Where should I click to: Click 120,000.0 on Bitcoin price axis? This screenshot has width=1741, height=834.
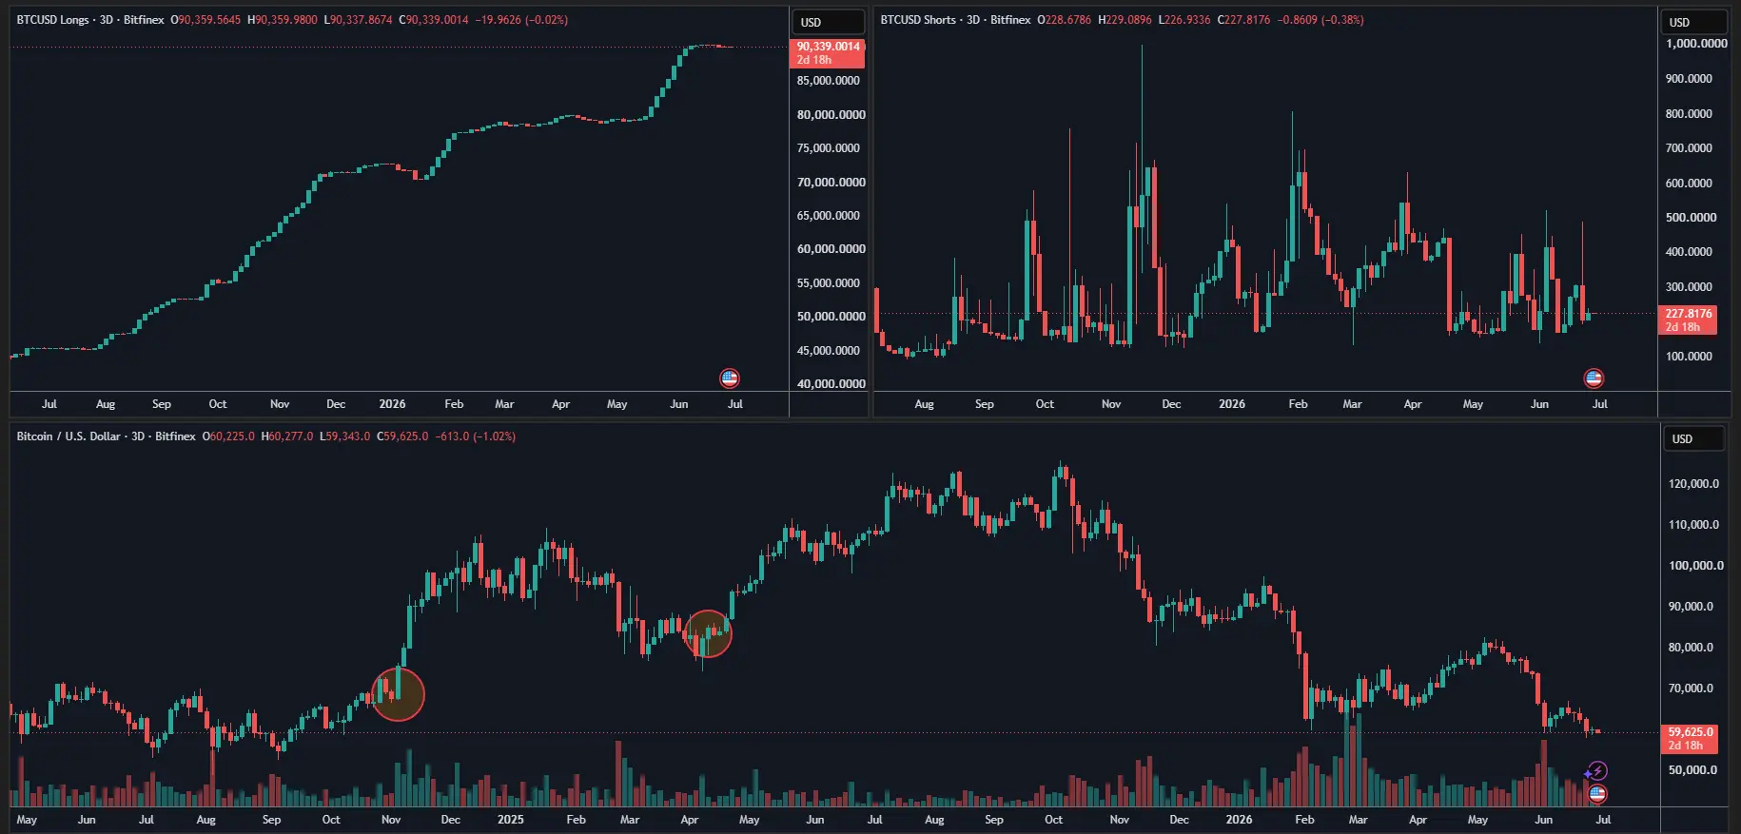click(x=1693, y=484)
